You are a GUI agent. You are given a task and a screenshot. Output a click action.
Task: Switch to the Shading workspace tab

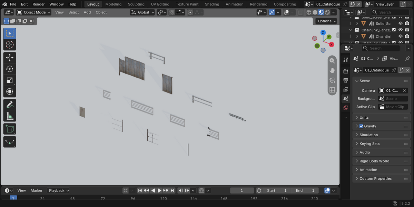[212, 4]
